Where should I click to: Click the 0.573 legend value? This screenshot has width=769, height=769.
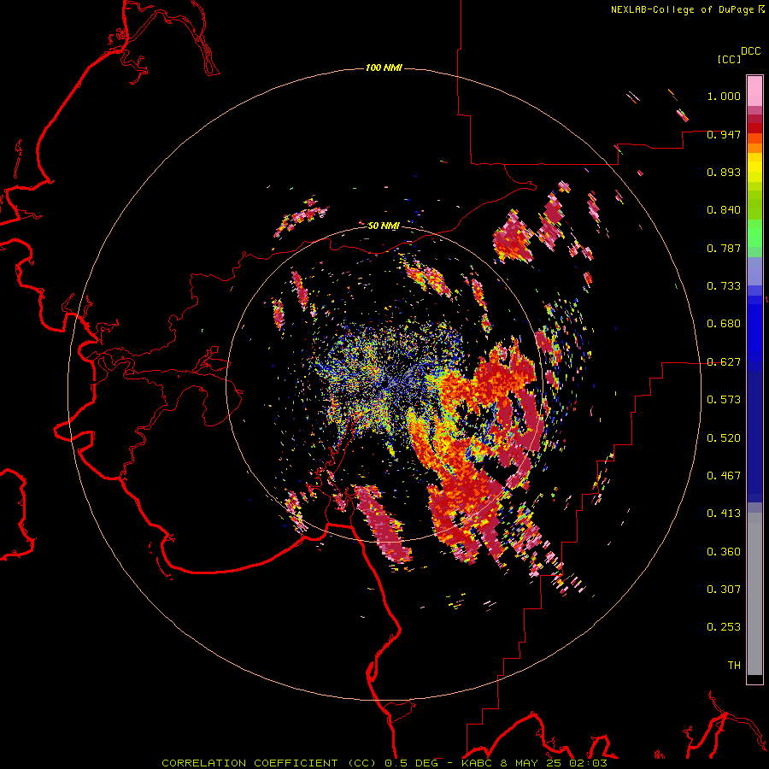724,400
